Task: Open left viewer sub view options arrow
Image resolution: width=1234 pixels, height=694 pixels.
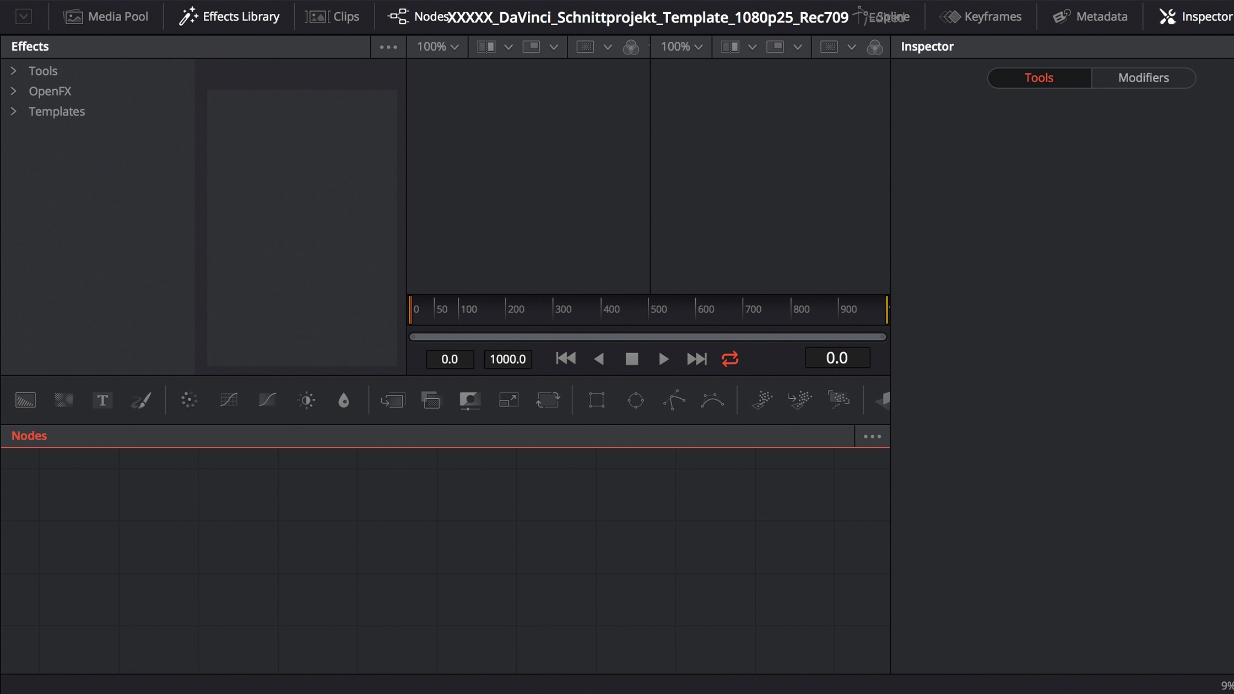Action: click(x=554, y=47)
